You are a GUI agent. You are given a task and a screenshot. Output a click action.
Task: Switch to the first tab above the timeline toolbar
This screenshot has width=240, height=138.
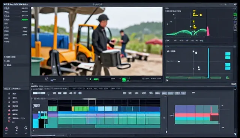coord(37,88)
